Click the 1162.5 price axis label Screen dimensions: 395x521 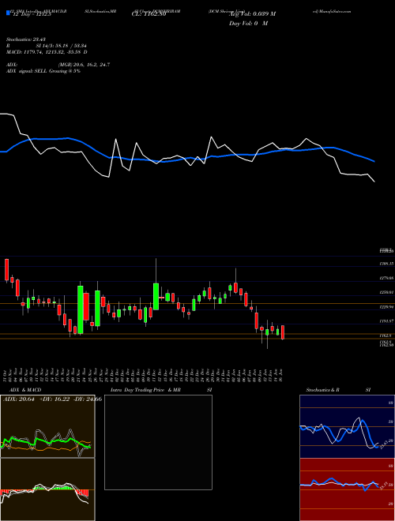coord(386,335)
